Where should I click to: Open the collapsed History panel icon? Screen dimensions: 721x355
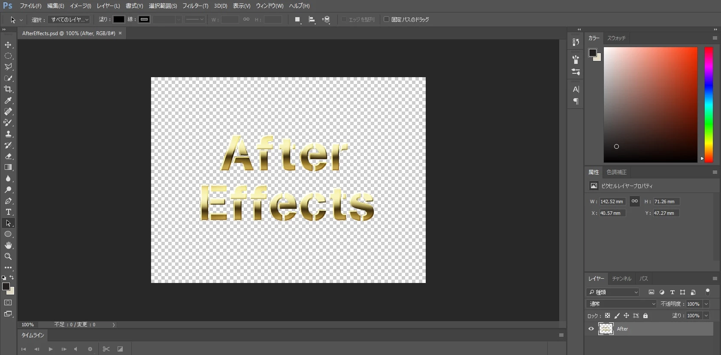576,42
